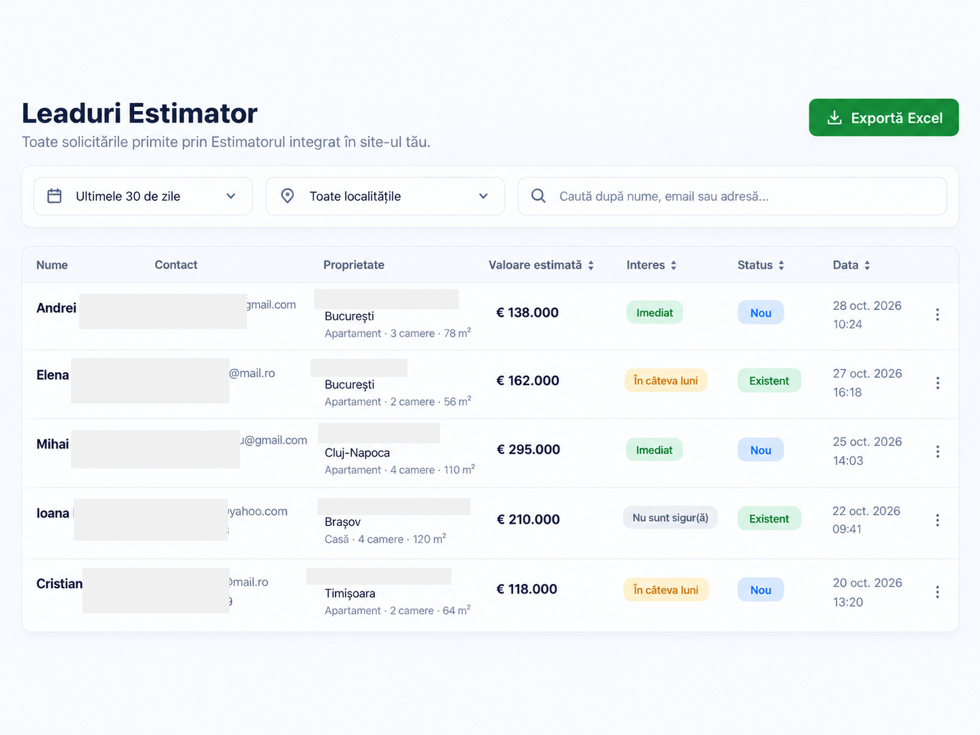The image size is (980, 735).
Task: Click the Nou status badge for Andrei
Action: pyautogui.click(x=761, y=313)
